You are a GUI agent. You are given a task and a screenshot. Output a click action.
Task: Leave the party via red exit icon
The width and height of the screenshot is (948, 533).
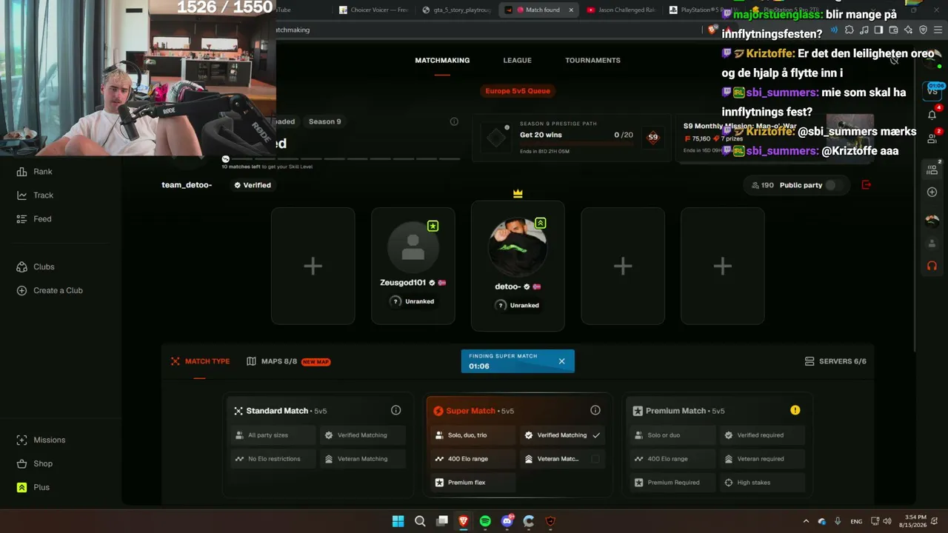pyautogui.click(x=867, y=185)
